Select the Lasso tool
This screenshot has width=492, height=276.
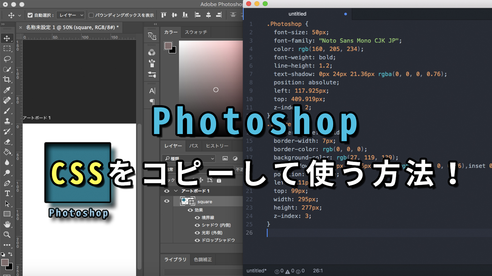tap(7, 59)
